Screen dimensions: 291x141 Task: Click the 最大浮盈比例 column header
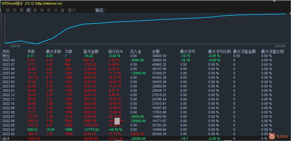point(272,52)
